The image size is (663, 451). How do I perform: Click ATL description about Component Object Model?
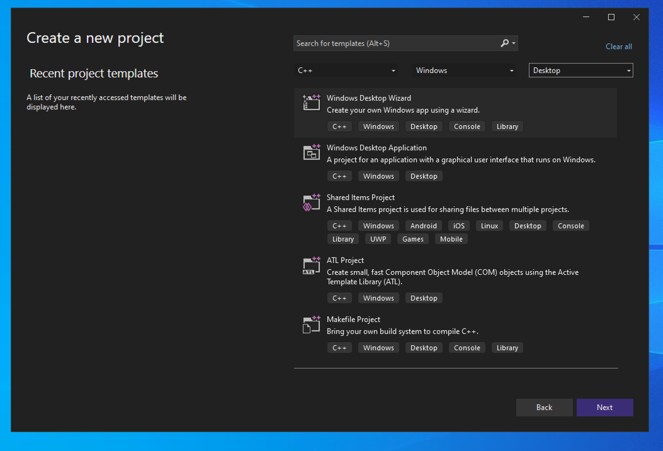pyautogui.click(x=453, y=277)
